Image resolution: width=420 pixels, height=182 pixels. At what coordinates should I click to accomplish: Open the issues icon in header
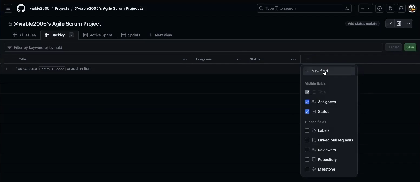pyautogui.click(x=380, y=8)
